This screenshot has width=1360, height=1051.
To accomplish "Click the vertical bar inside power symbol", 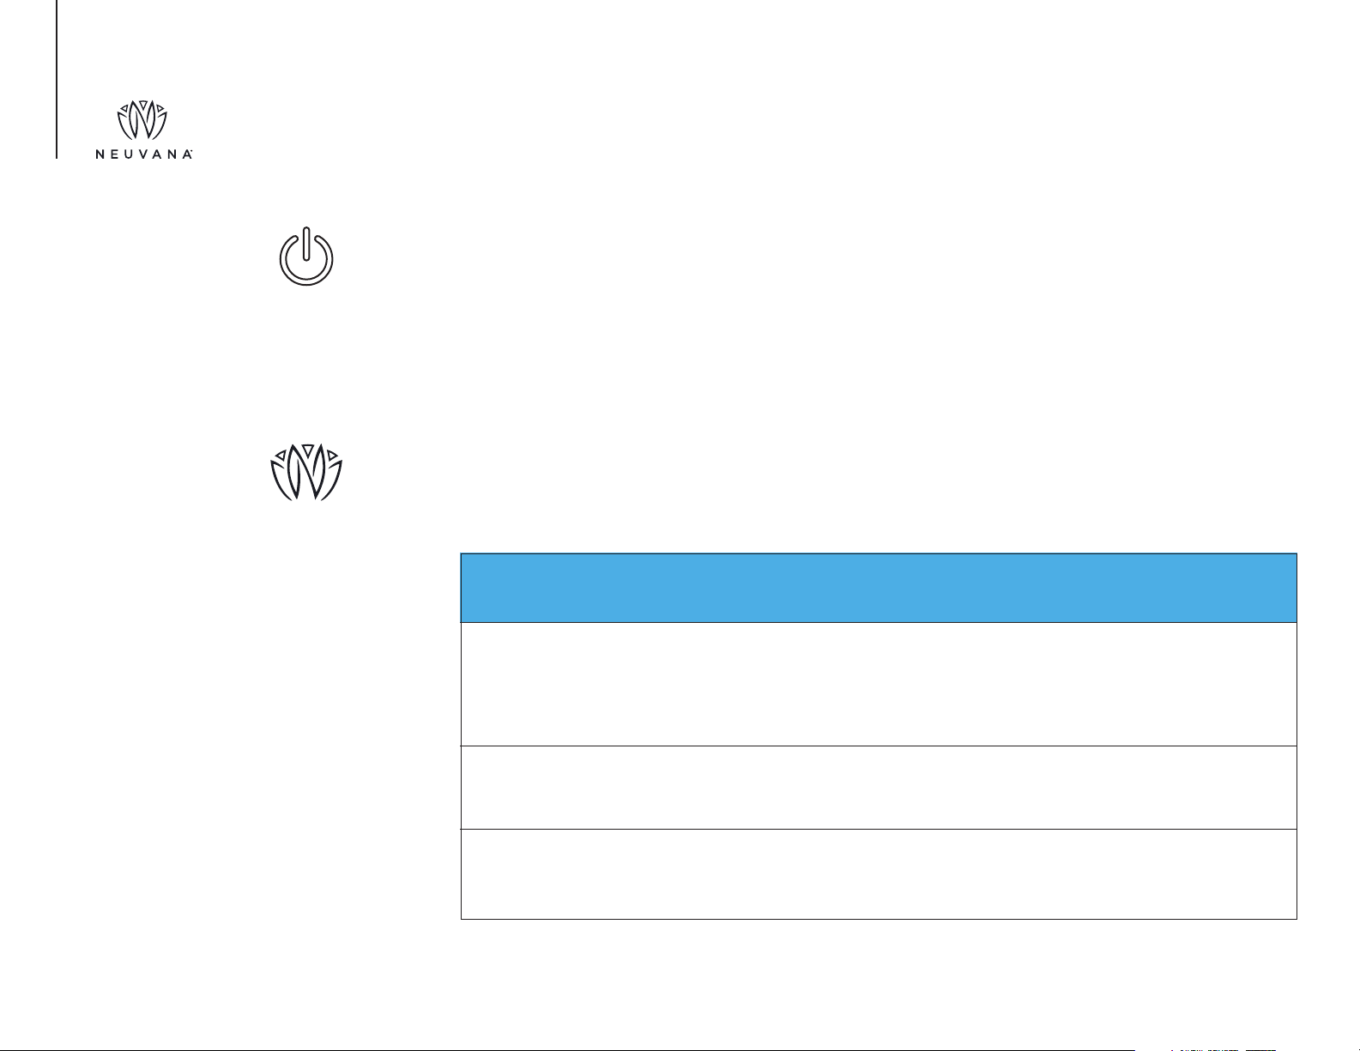I will pos(306,242).
